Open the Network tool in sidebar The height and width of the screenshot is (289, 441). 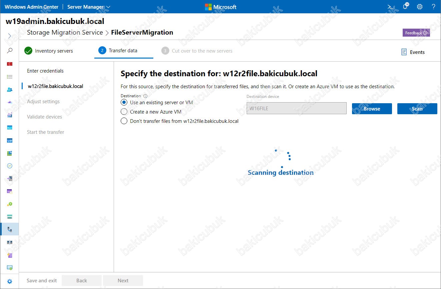(x=10, y=102)
